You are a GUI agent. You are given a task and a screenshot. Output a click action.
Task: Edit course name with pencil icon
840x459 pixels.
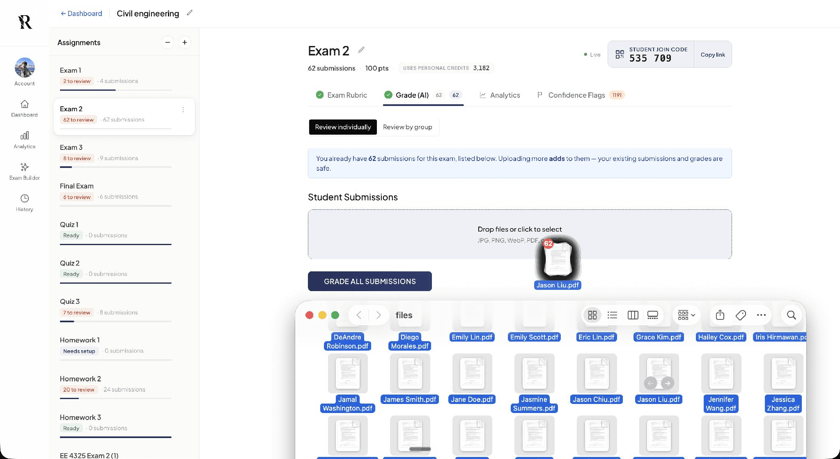click(x=189, y=13)
